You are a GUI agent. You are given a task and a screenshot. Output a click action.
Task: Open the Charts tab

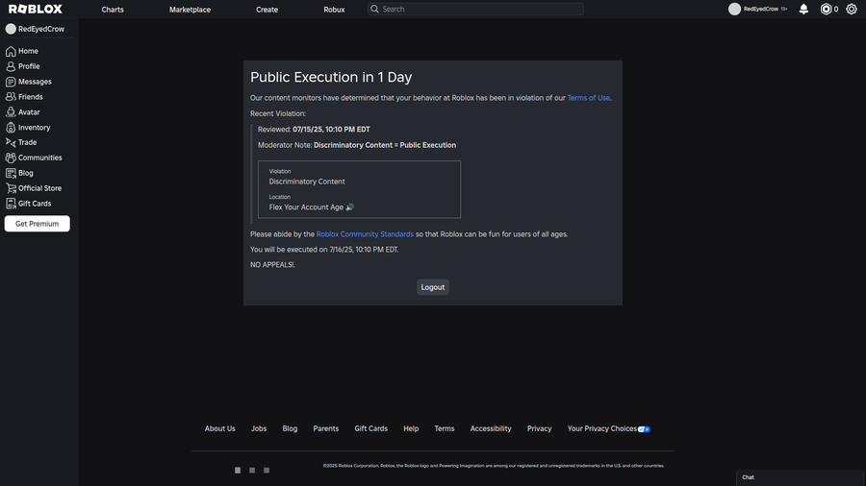[113, 10]
